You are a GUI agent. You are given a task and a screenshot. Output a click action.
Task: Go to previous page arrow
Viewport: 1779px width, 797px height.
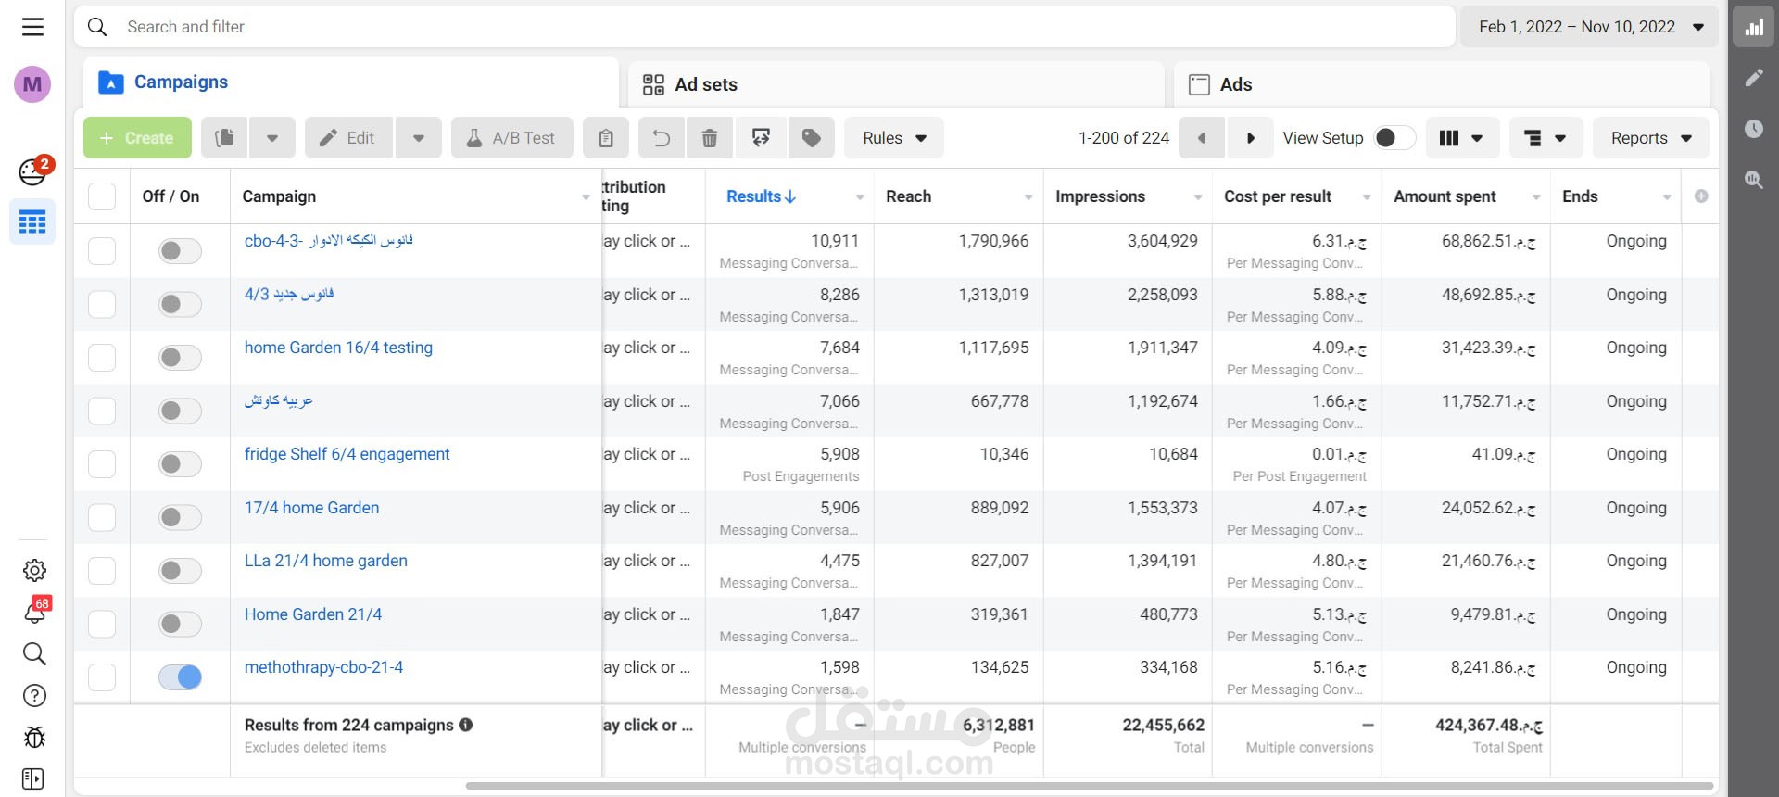coord(1202,138)
